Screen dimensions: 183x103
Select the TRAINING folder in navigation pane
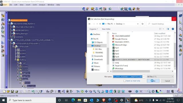coord(99,53)
